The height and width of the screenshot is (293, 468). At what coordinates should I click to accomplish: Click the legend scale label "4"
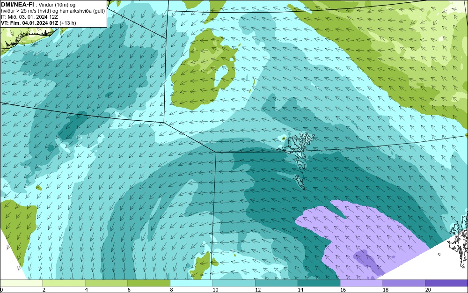[x=86, y=290]
